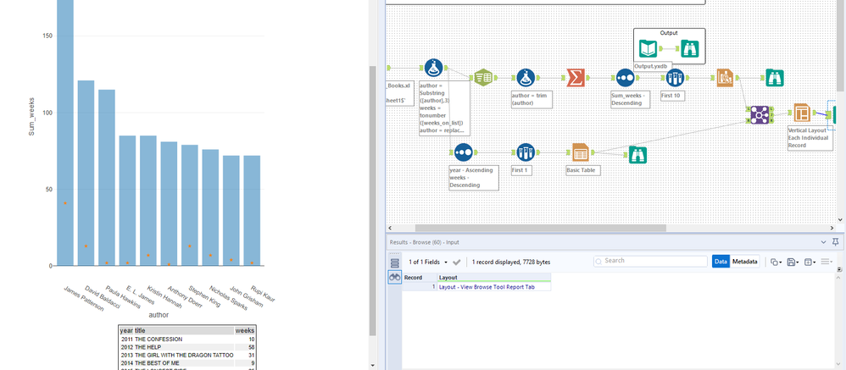The width and height of the screenshot is (846, 370).
Task: Click the report panel vertical scrollbar
Action: tap(372, 201)
